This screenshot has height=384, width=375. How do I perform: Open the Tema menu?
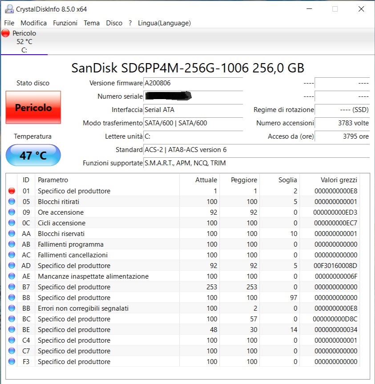(92, 23)
